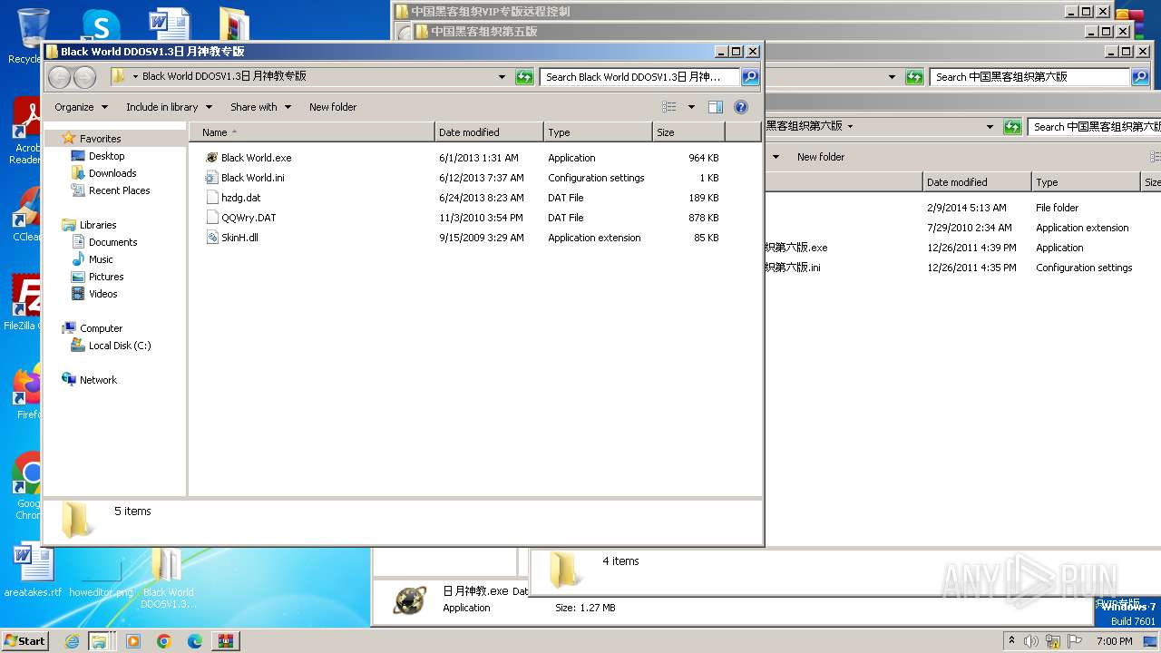This screenshot has height=653, width=1161.
Task: Open Windows Explorer taskbar button
Action: [x=99, y=641]
